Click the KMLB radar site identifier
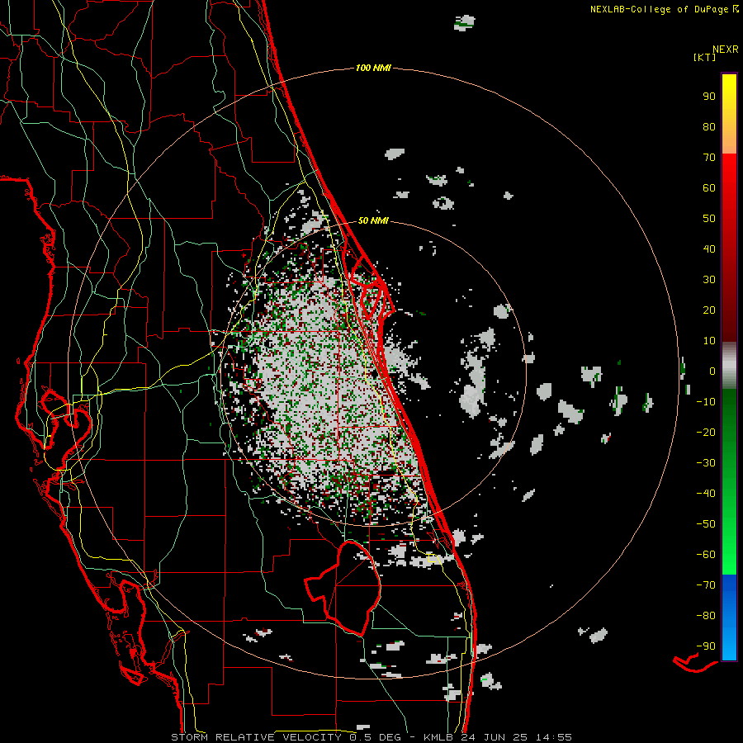Viewport: 743px width, 743px height. pos(438,737)
